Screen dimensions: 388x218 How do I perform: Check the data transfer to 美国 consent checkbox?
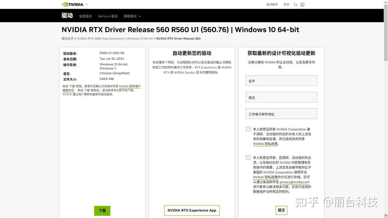point(248,157)
